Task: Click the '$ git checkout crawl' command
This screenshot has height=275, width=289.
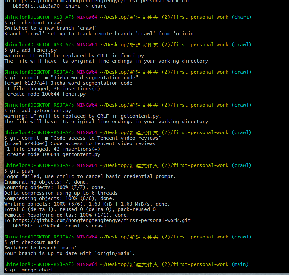Action: (33, 23)
